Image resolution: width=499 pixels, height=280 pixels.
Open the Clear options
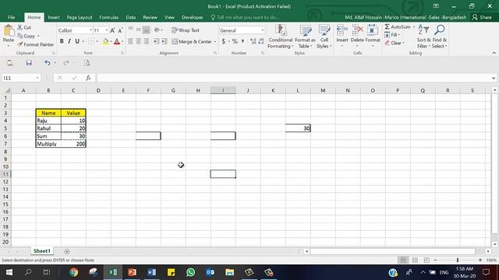coord(394,43)
